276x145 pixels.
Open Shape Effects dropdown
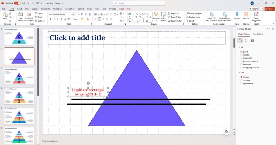(x=175, y=21)
